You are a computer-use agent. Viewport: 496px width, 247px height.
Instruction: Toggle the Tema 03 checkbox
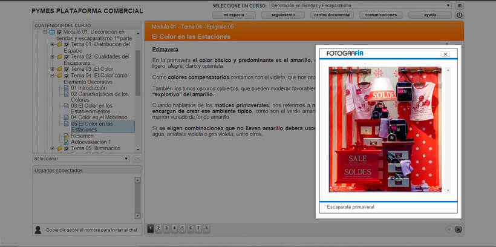pyautogui.click(x=67, y=70)
